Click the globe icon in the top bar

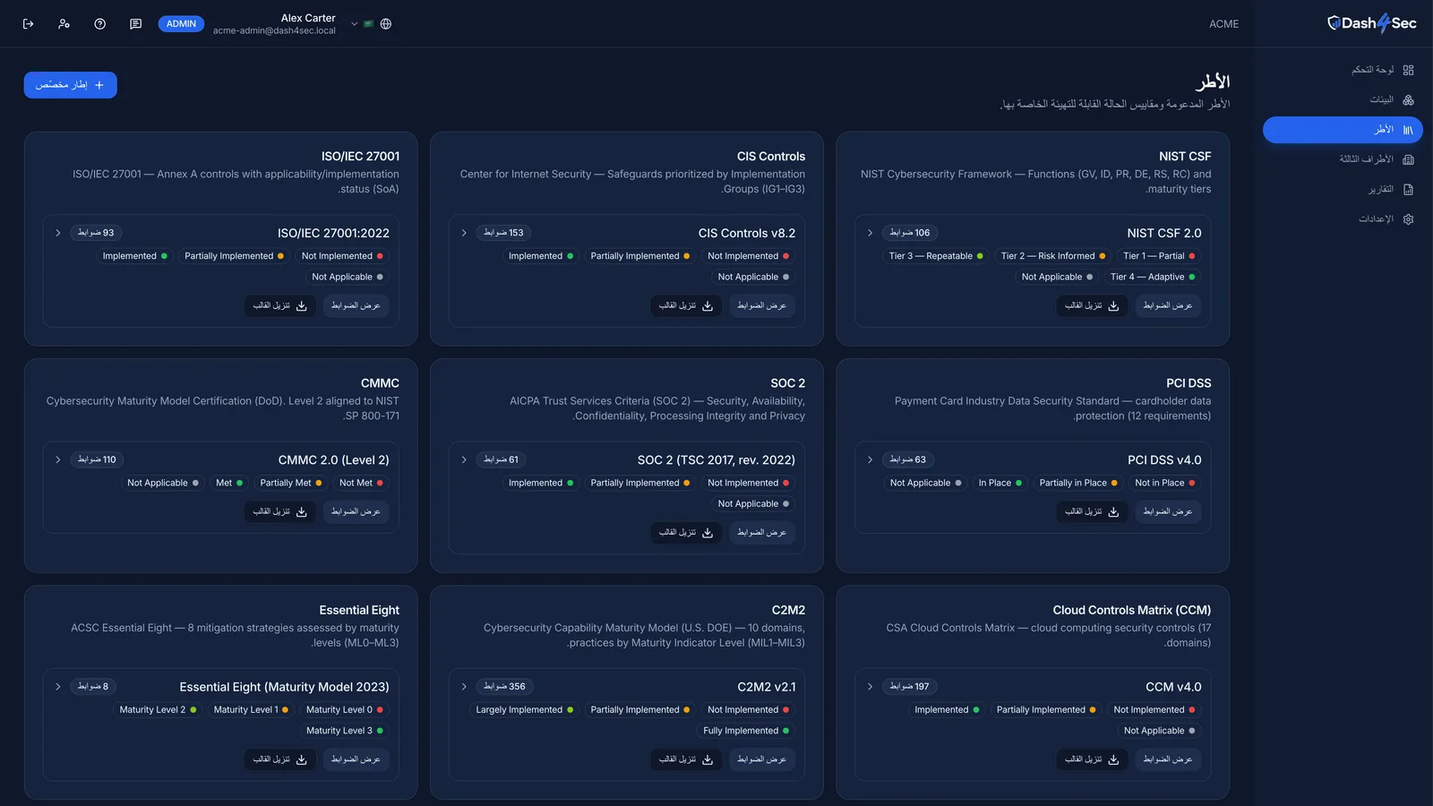386,24
